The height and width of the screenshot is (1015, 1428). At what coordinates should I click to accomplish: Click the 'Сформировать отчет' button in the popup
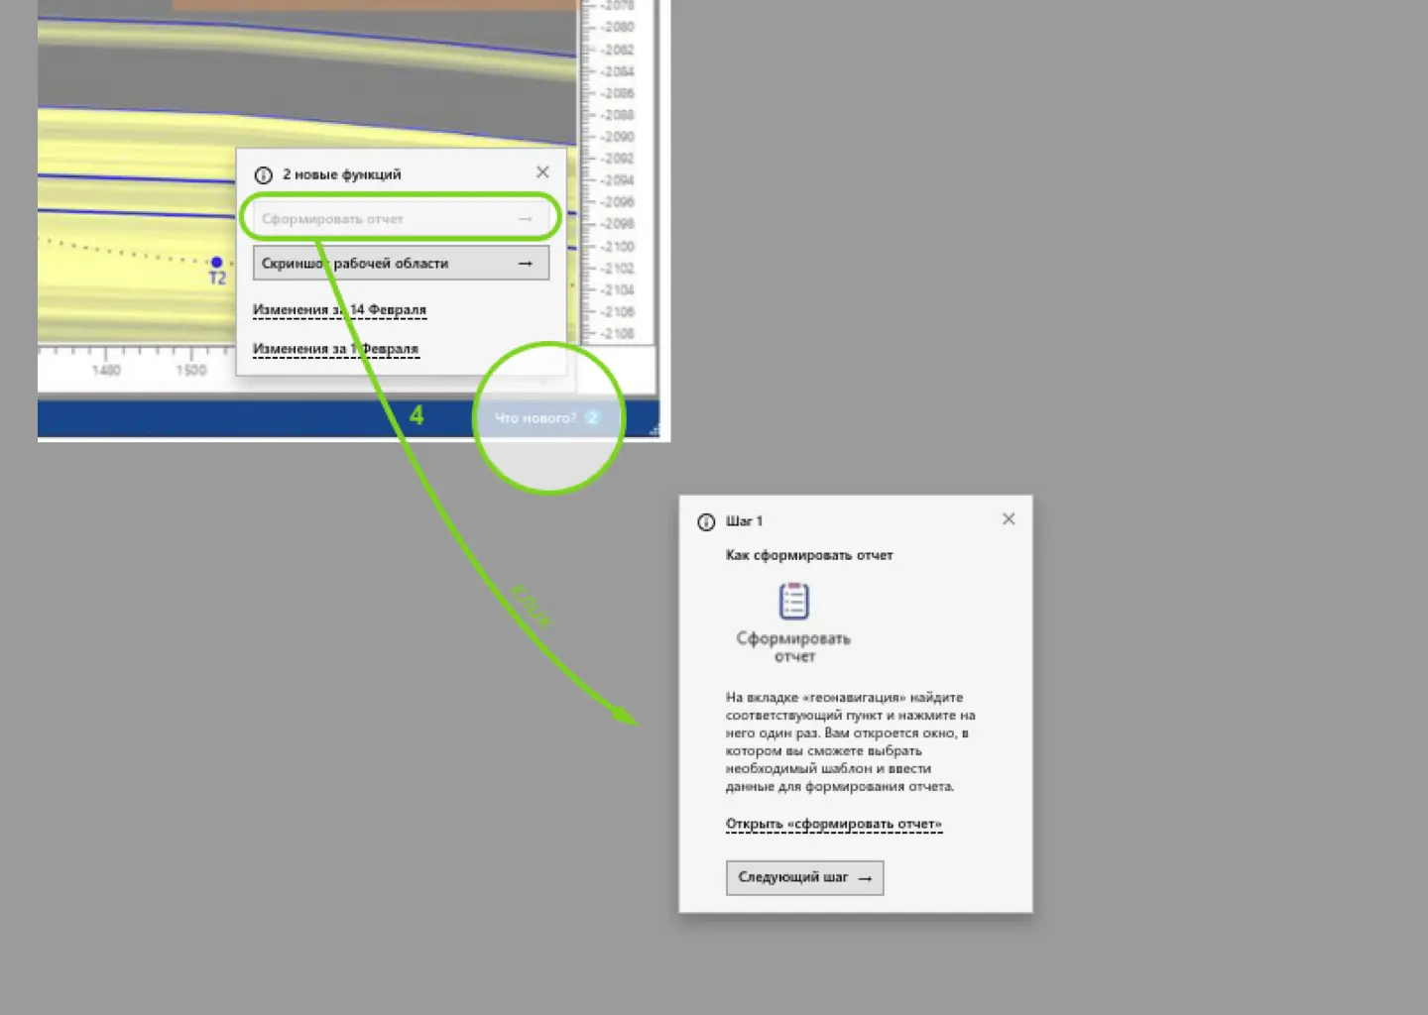[401, 218]
